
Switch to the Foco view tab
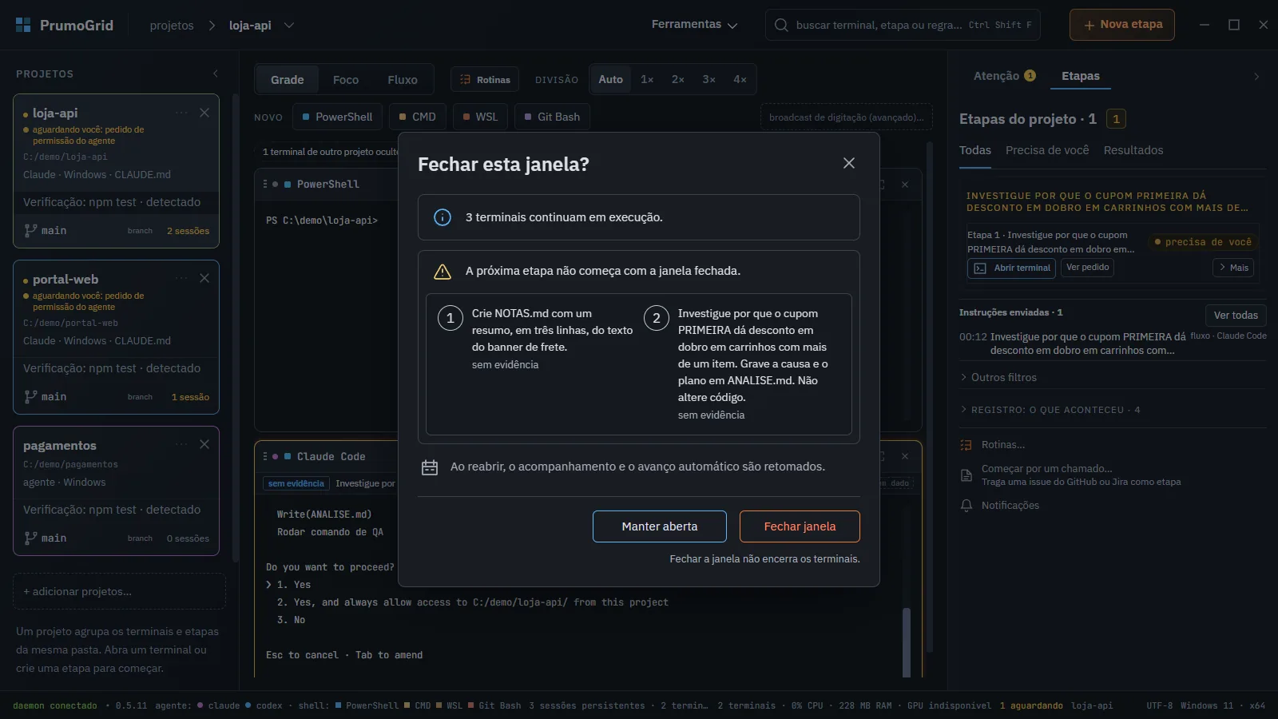345,80
